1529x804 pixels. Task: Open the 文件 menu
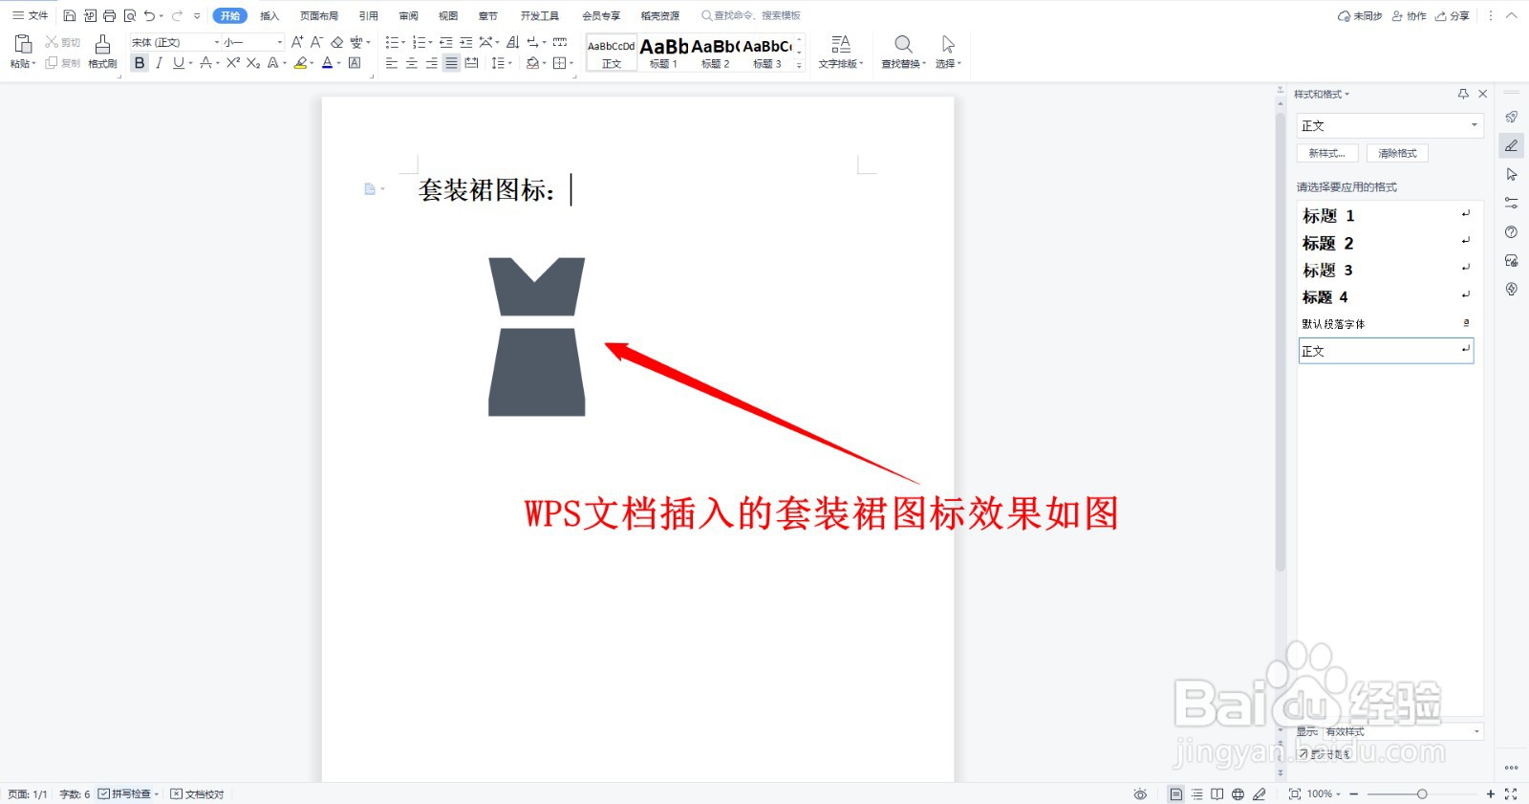[x=30, y=15]
